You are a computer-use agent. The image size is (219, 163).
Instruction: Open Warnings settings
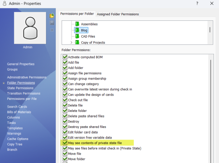pyautogui.click(x=14, y=133)
